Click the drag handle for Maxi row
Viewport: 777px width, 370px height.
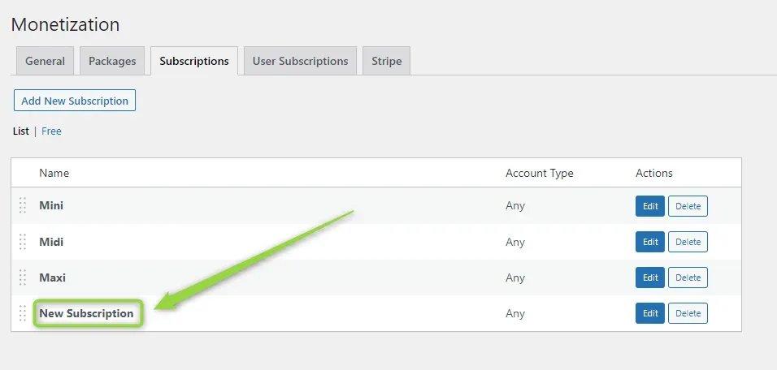point(22,277)
